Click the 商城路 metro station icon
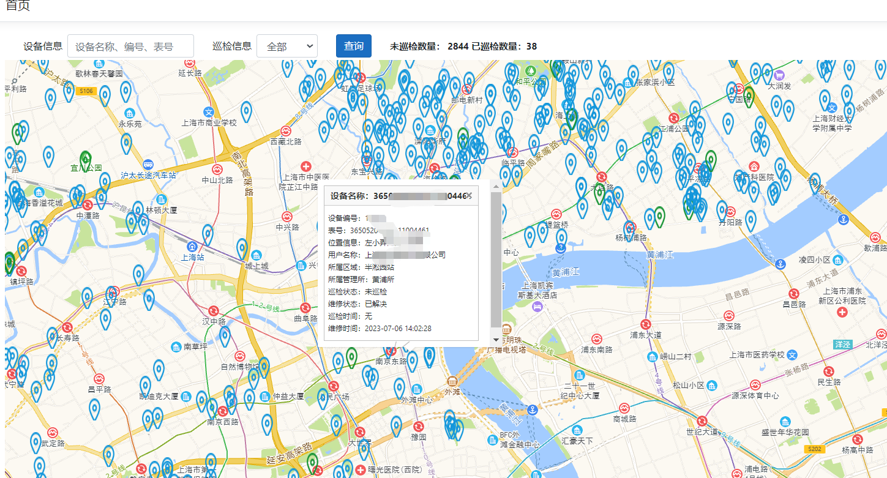The image size is (887, 478). tap(624, 408)
